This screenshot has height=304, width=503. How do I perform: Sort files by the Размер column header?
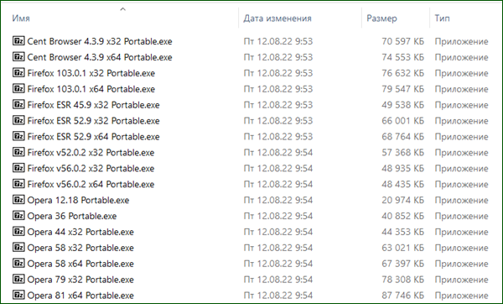point(381,18)
